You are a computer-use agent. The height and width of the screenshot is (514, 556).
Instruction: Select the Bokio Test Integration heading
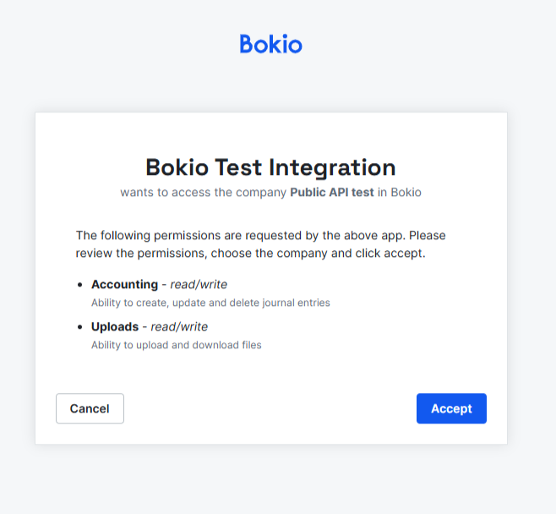270,167
